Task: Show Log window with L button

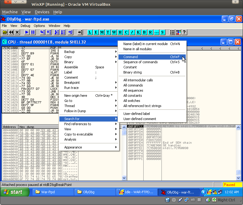Action: (x=90, y=32)
